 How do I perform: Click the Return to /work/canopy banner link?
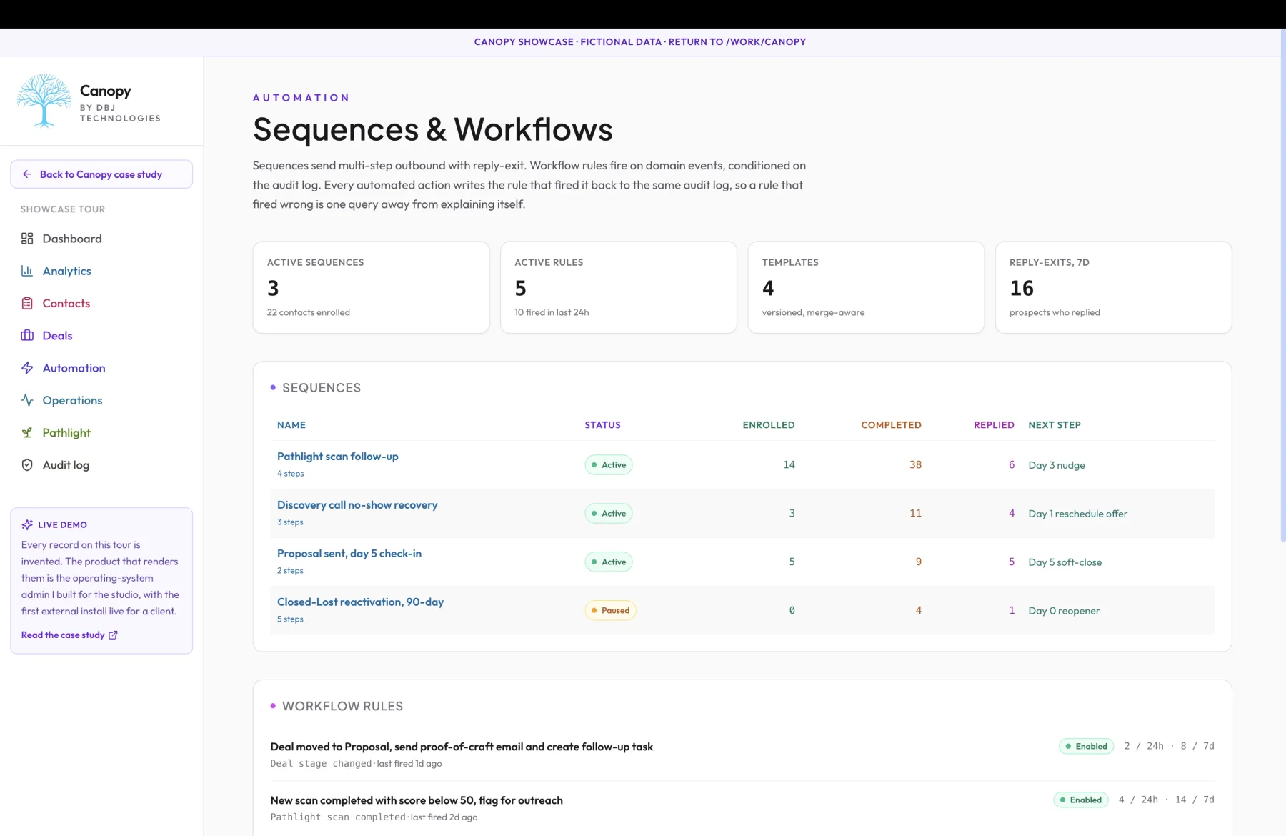pyautogui.click(x=737, y=42)
